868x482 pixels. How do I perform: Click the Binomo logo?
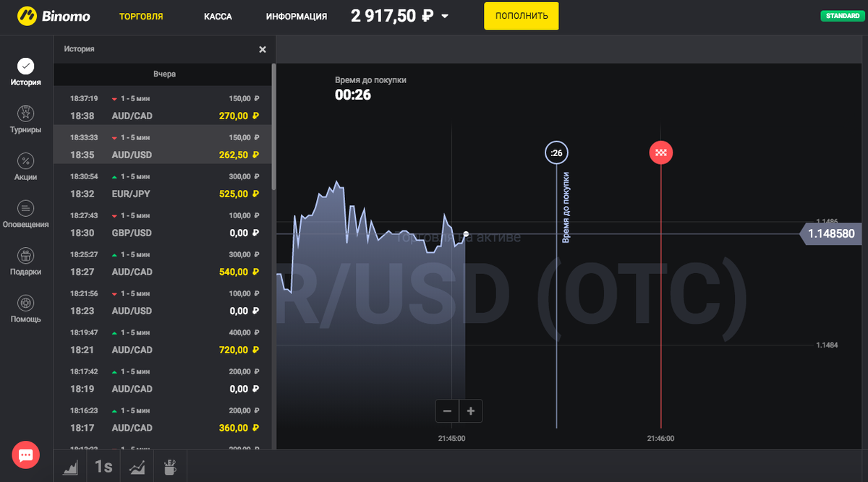53,15
